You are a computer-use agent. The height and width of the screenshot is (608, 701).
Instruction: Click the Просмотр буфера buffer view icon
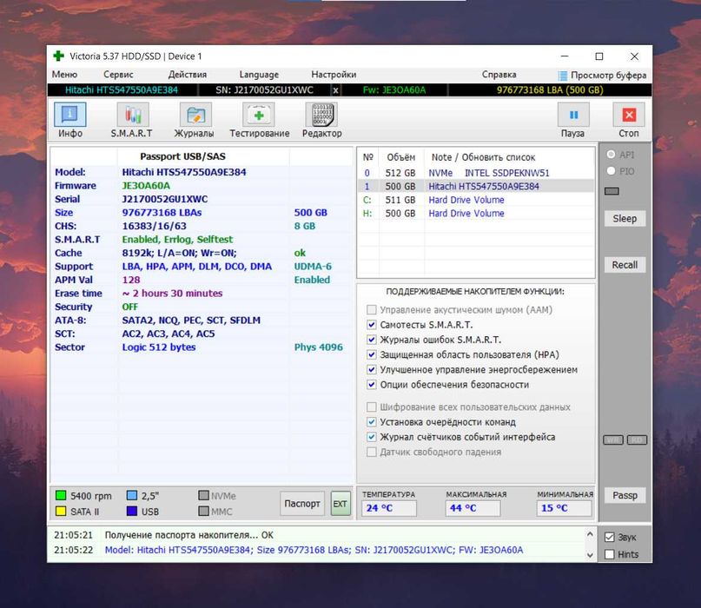563,75
